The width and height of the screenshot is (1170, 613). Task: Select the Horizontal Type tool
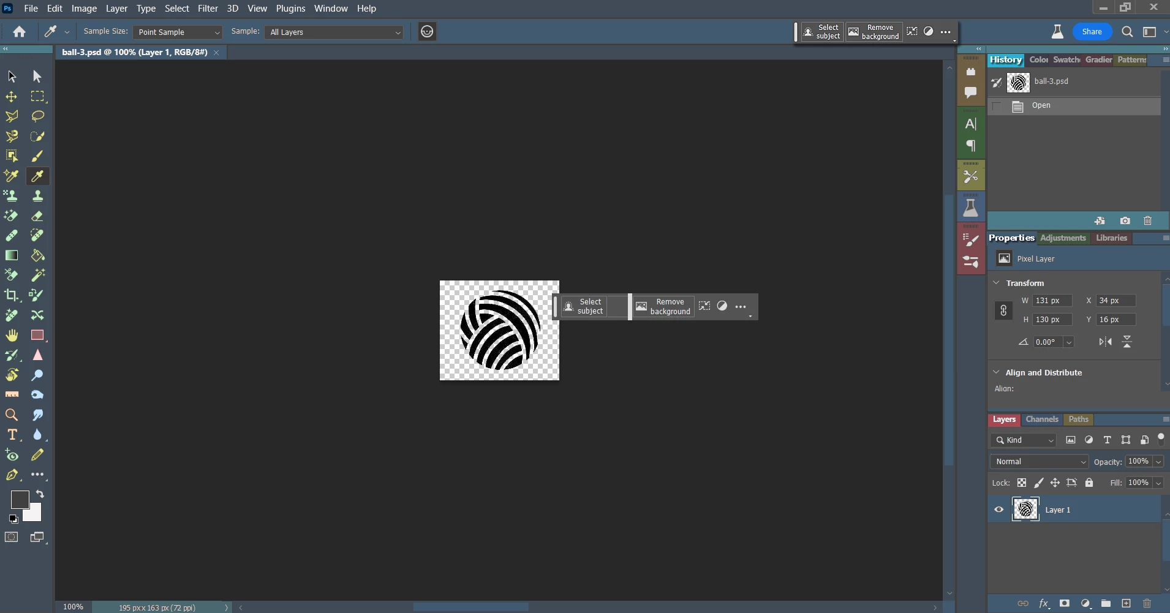[x=12, y=435]
